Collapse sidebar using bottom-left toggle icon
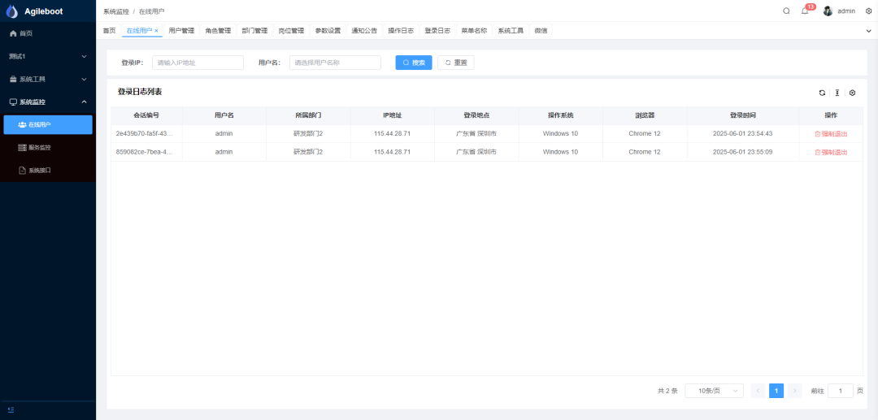 11,409
